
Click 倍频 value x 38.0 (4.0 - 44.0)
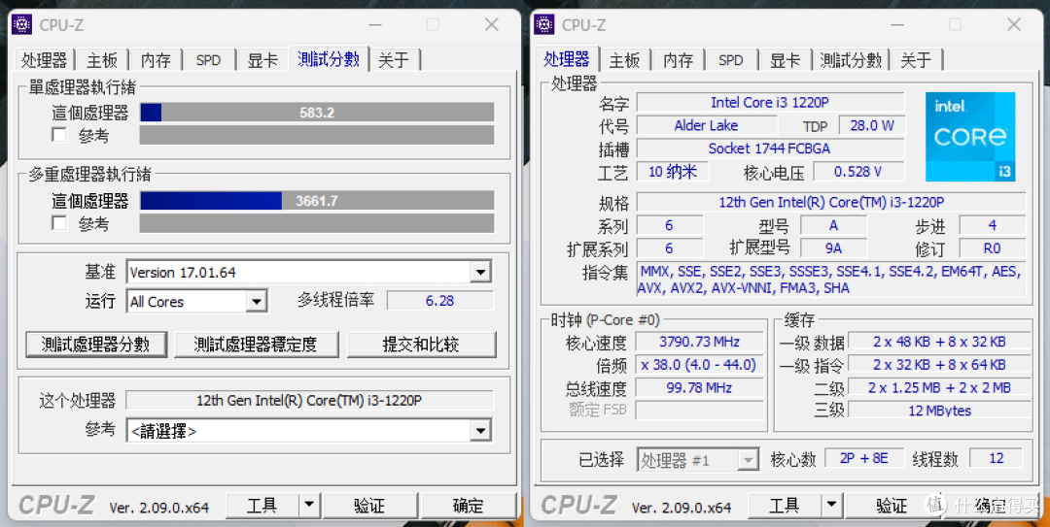point(699,365)
